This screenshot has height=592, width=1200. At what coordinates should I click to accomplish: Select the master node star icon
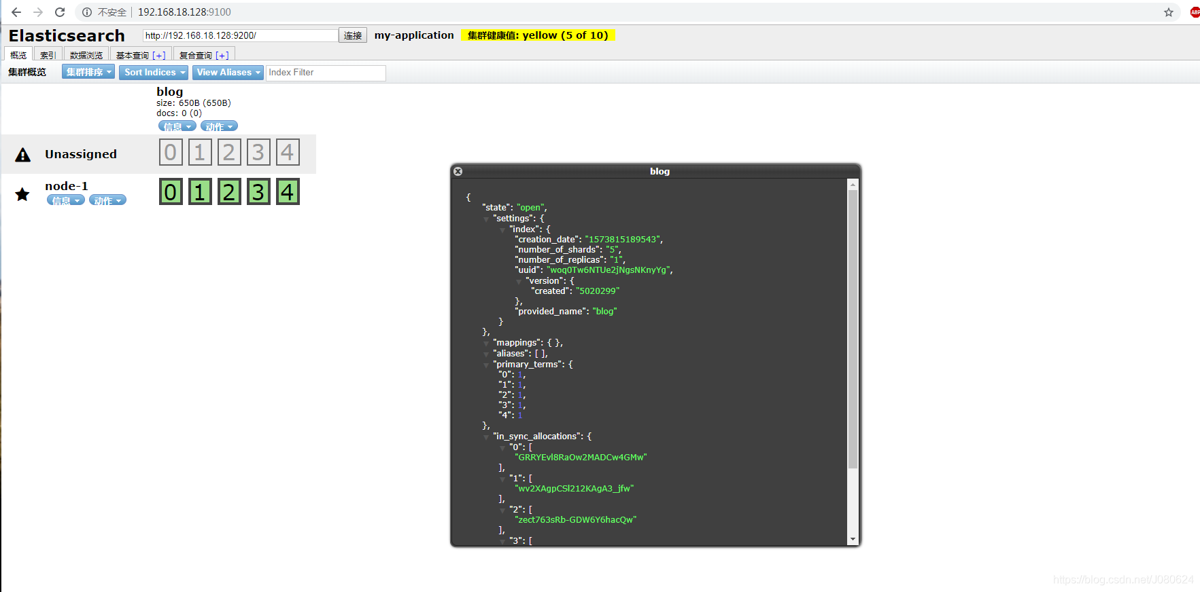pos(22,195)
